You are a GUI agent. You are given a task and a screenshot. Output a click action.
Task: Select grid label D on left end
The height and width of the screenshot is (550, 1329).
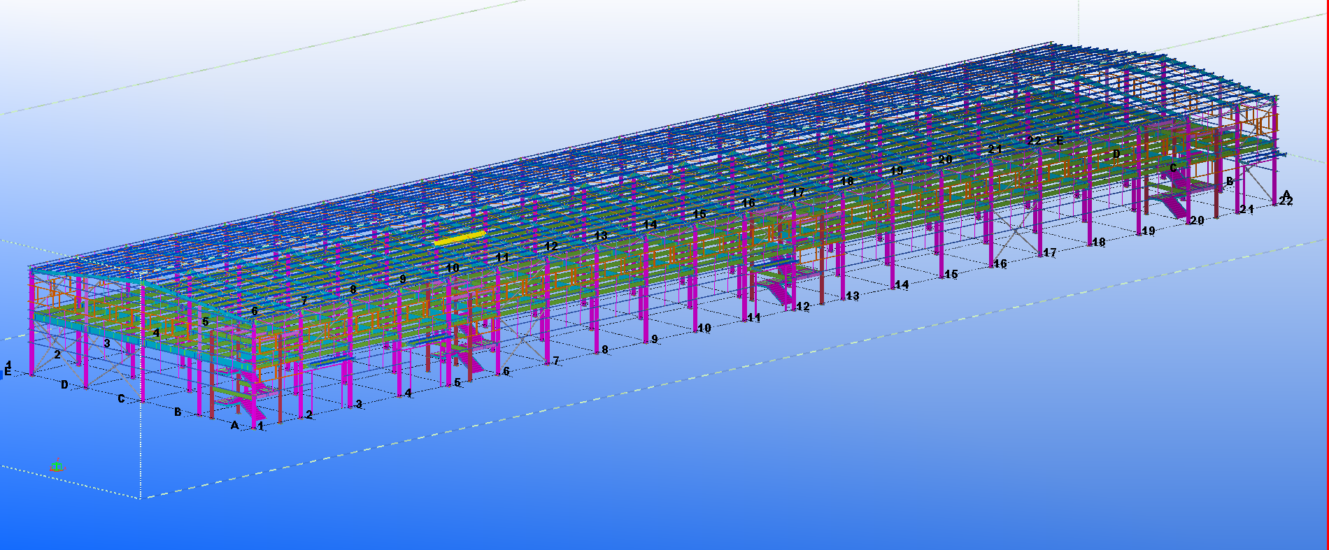click(x=64, y=384)
